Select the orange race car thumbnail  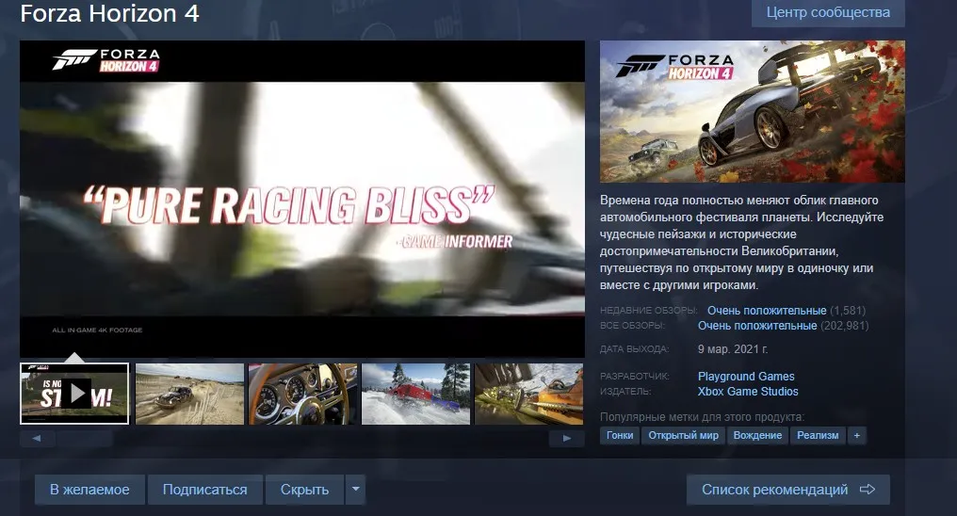pos(528,394)
